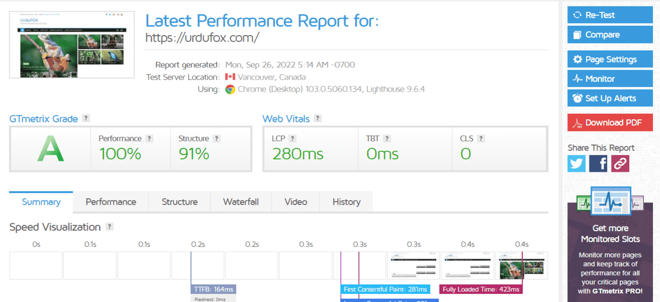Click Set Up Alerts button
Viewport: 660px width, 302px height.
tap(610, 98)
